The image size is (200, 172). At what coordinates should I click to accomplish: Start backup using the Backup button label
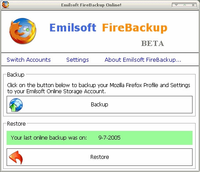point(100,105)
